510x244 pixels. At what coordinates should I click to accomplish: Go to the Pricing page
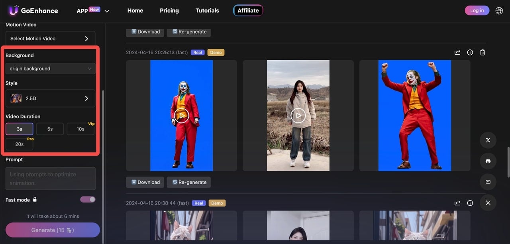[x=169, y=11]
